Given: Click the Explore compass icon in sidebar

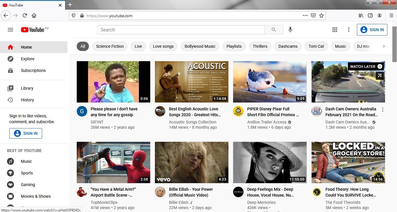Looking at the screenshot, I should [x=10, y=59].
